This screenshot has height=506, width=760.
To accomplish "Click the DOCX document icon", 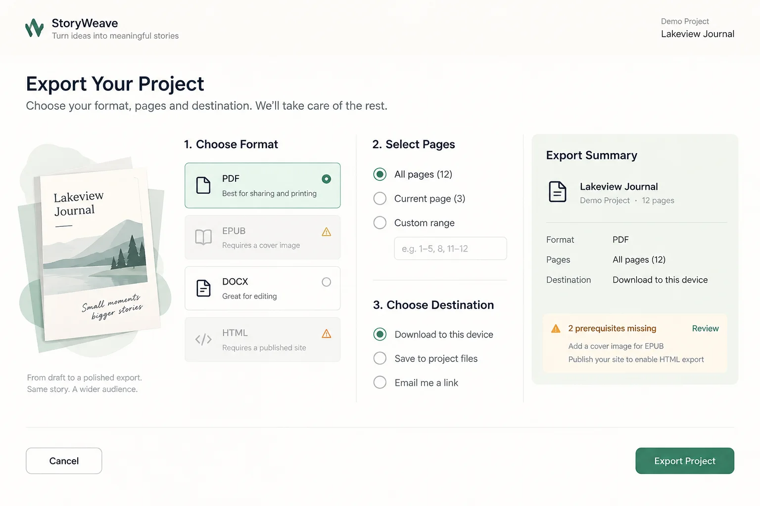I will 203,288.
